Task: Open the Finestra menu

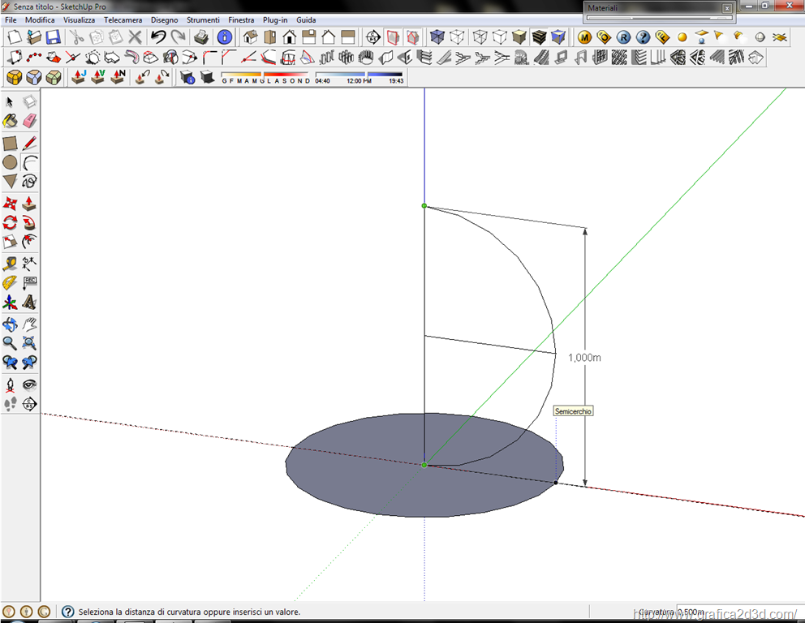Action: pos(241,19)
